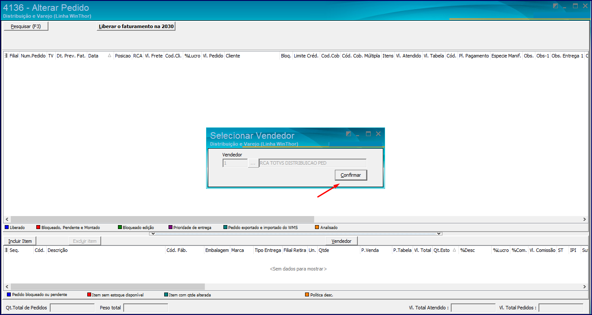The width and height of the screenshot is (592, 315).
Task: Click teal Pedido exportado WMS swatch
Action: (x=225, y=227)
